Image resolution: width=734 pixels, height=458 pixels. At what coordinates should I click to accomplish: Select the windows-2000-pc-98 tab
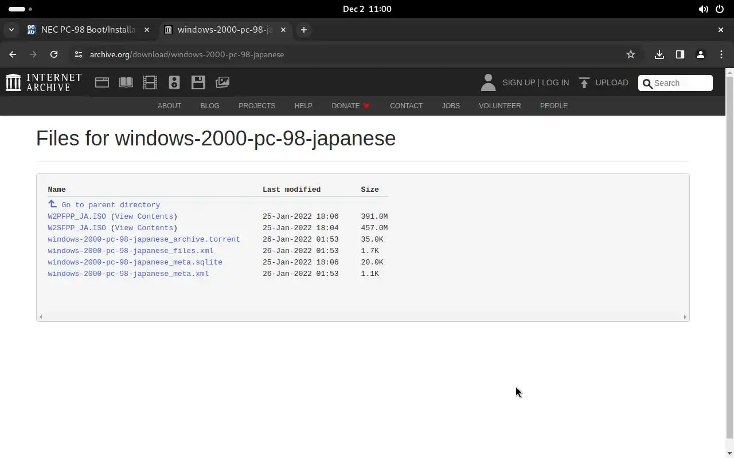click(x=225, y=30)
